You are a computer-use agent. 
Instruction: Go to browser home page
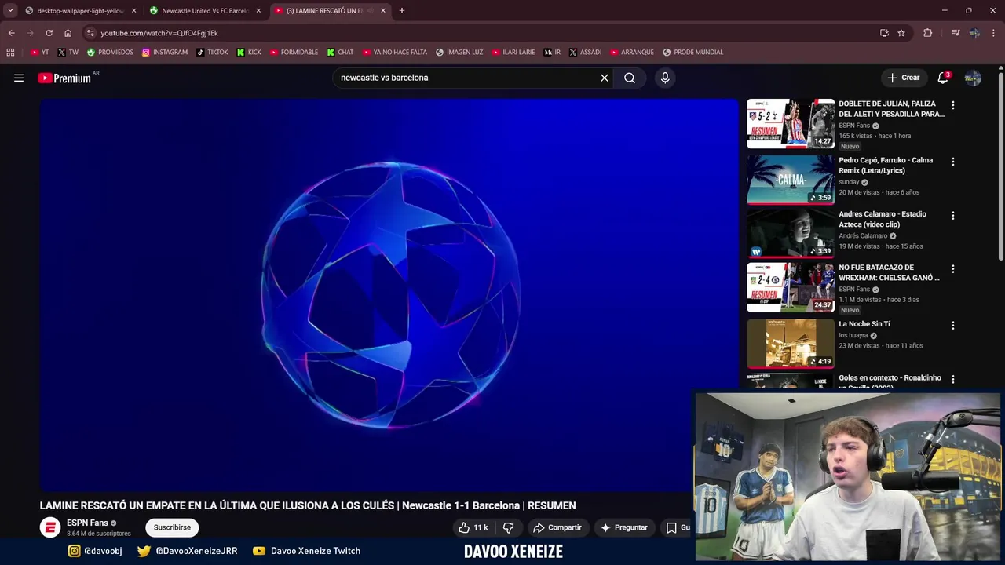[68, 33]
